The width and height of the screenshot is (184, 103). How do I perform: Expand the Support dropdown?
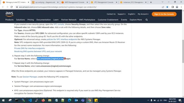click(121, 14)
